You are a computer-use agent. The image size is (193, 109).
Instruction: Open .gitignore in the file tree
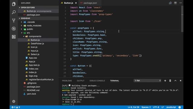click(x=38, y=83)
